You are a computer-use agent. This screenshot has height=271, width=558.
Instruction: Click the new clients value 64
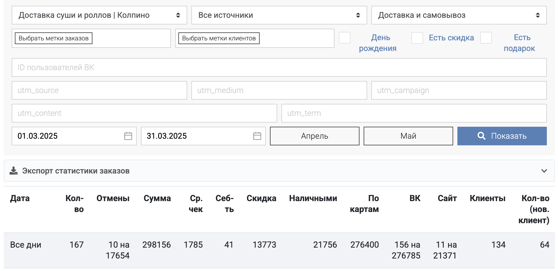click(545, 245)
